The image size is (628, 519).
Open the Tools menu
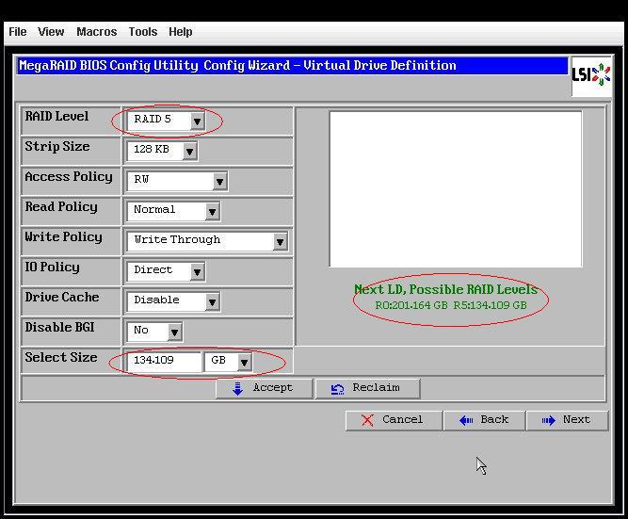(142, 32)
